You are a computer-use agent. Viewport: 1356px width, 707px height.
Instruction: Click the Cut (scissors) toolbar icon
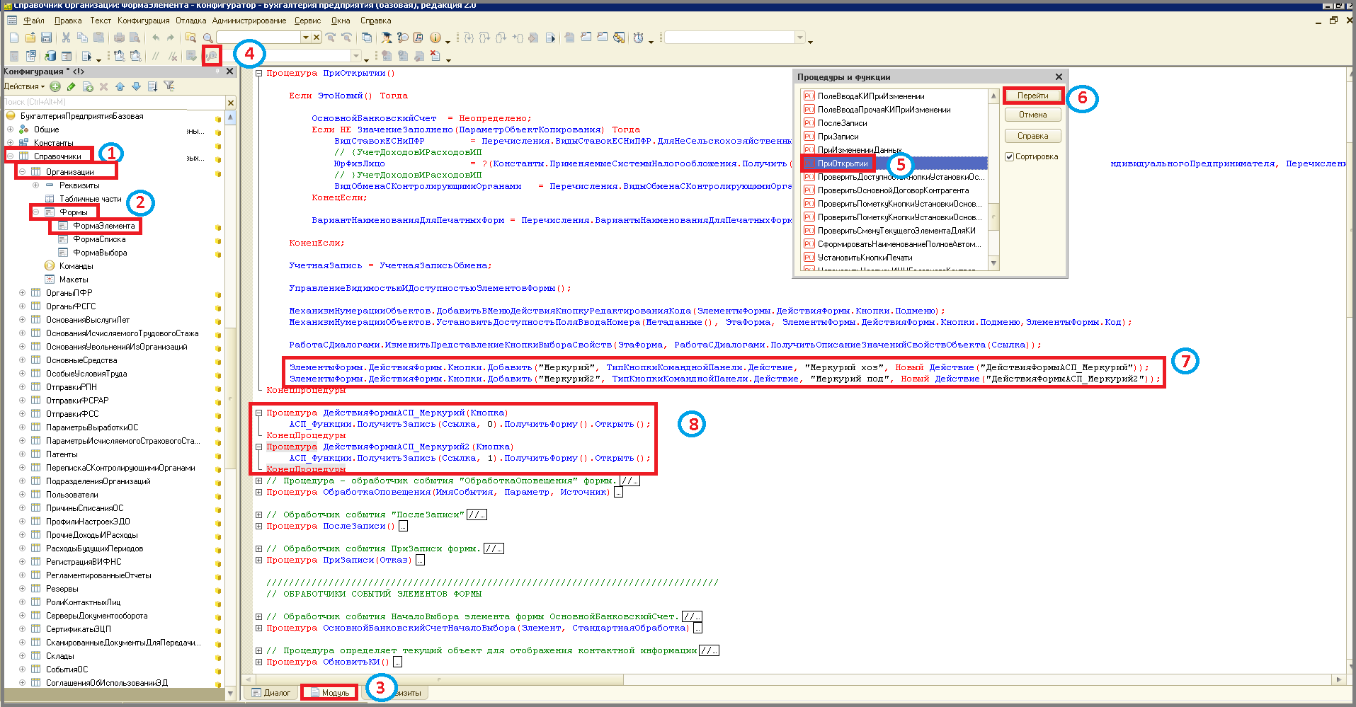(66, 38)
